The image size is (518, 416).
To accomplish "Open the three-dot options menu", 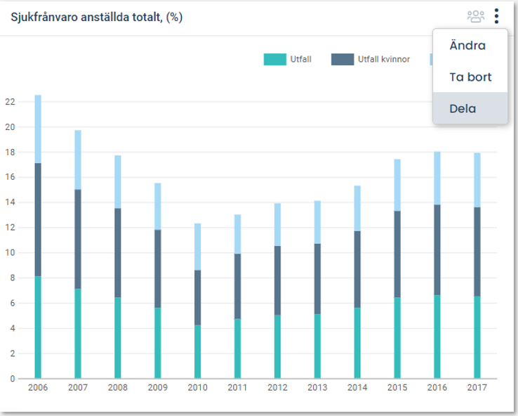I will [x=496, y=16].
